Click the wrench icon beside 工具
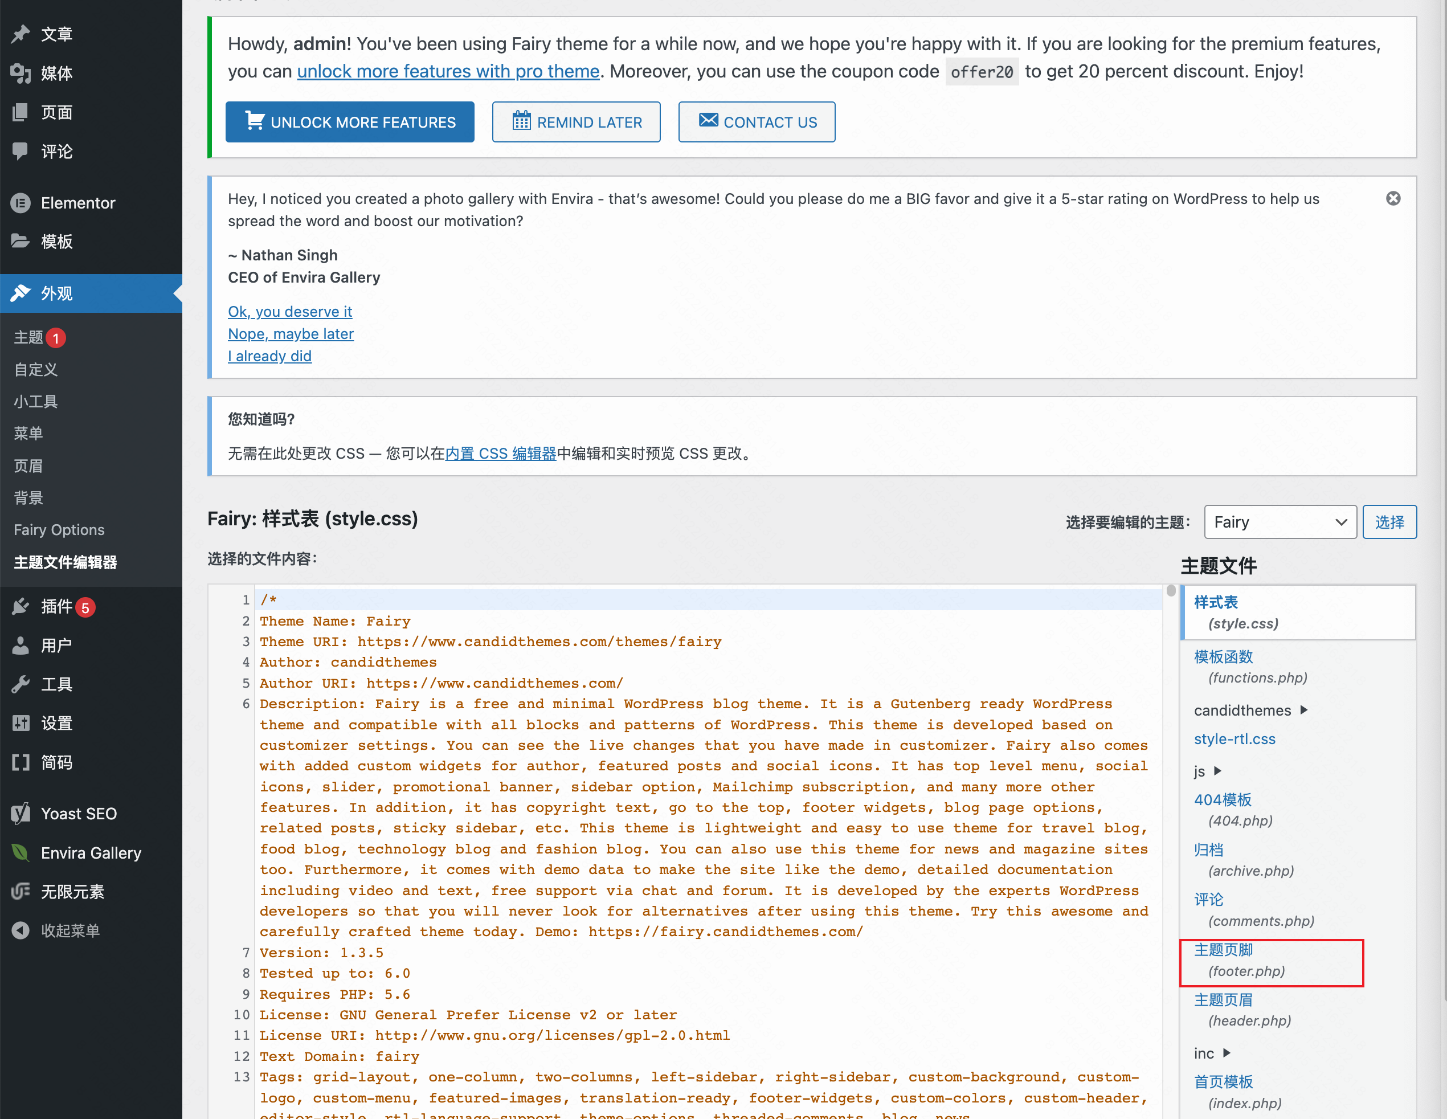 (21, 684)
